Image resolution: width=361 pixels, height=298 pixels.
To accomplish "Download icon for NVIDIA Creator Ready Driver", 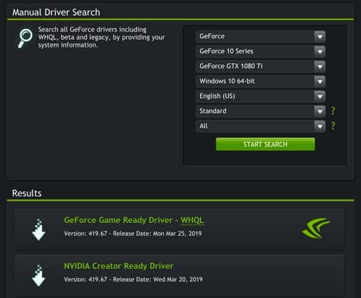I will pos(38,275).
